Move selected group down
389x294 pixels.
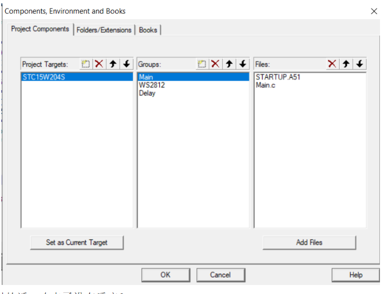[x=243, y=64]
